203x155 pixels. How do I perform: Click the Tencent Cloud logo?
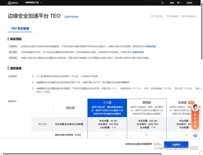[13, 3]
